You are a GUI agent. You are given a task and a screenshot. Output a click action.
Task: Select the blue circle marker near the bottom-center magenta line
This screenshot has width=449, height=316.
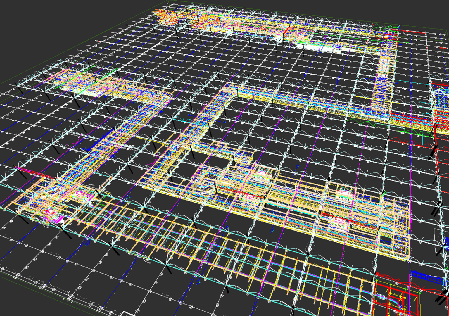click(198, 282)
